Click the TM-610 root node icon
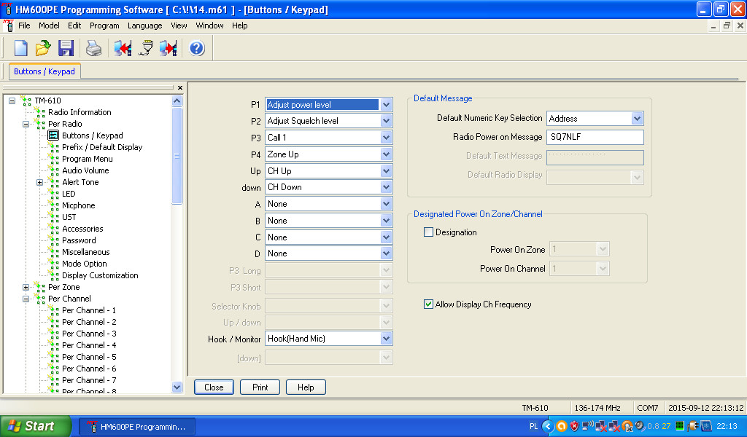The width and height of the screenshot is (747, 437). tap(26, 101)
